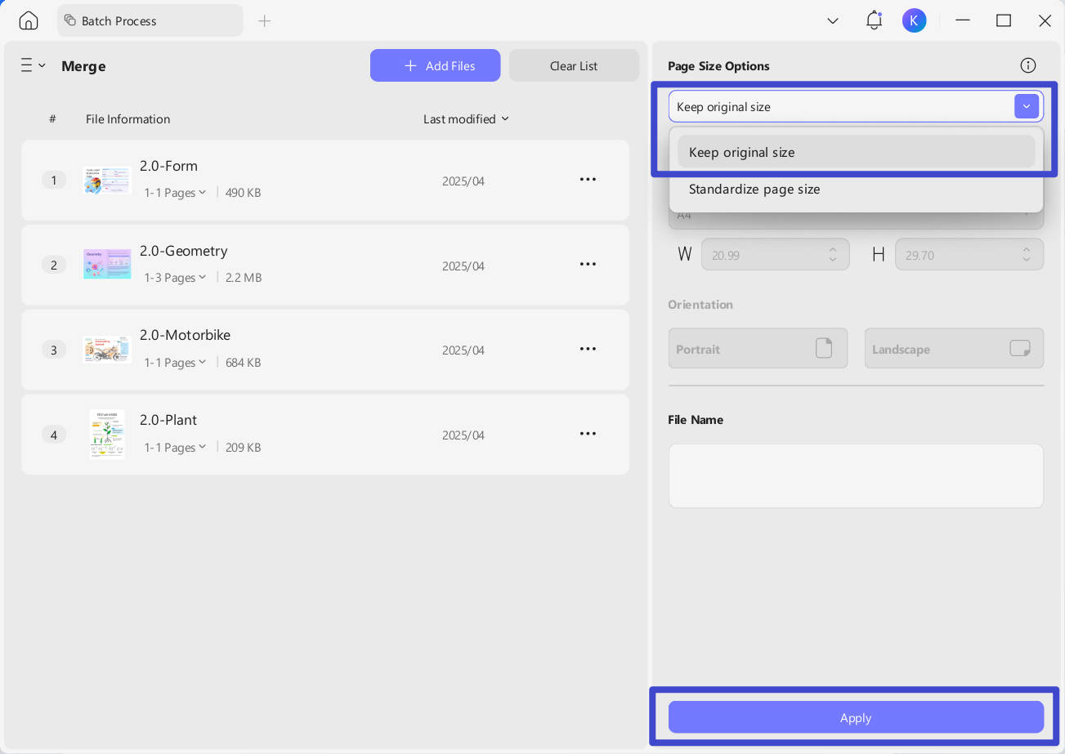Open more options for 2.0-Form

pos(588,180)
